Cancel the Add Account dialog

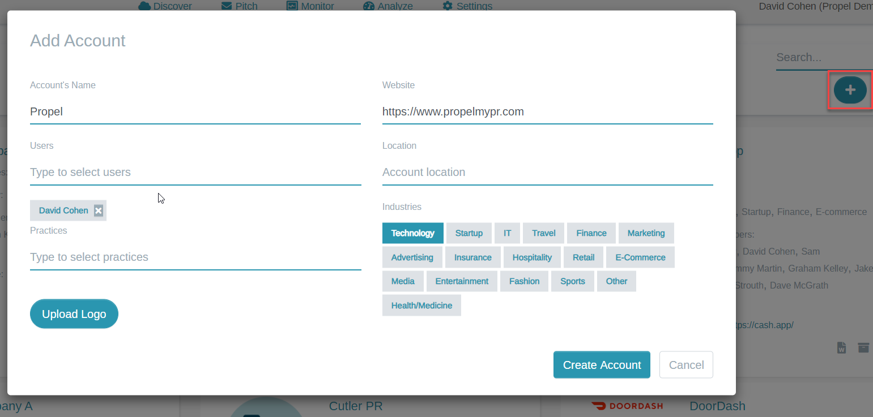pos(686,365)
